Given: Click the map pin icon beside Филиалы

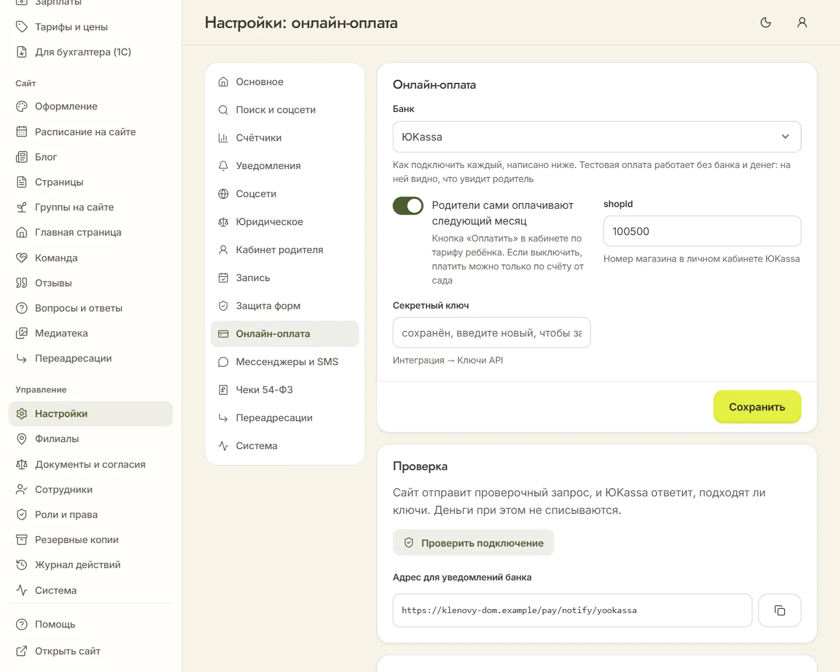Looking at the screenshot, I should click(22, 439).
